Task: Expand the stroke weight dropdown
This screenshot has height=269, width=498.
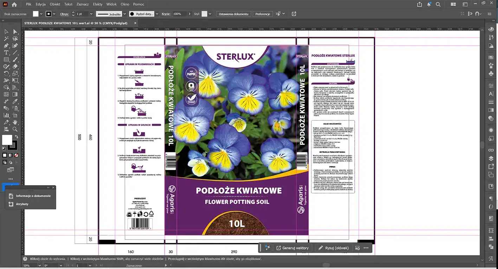Action: pos(91,14)
